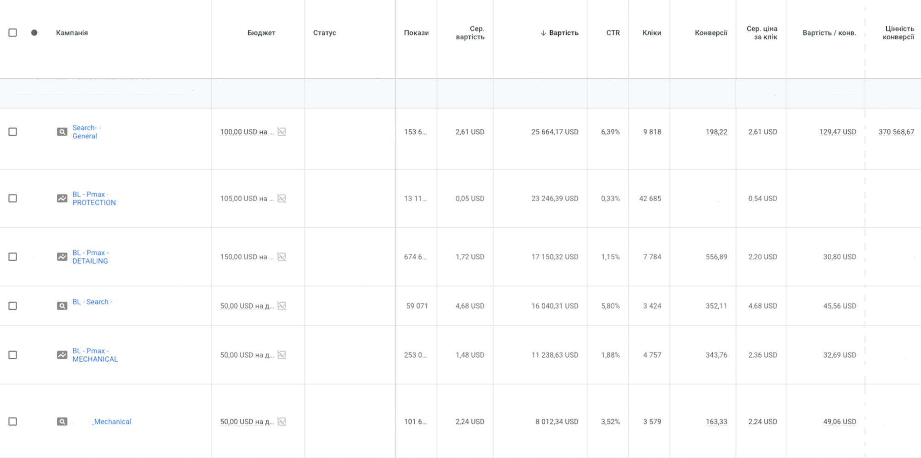Click the search icon beside _Mechanical campaign
This screenshot has height=458, width=921.
[62, 422]
